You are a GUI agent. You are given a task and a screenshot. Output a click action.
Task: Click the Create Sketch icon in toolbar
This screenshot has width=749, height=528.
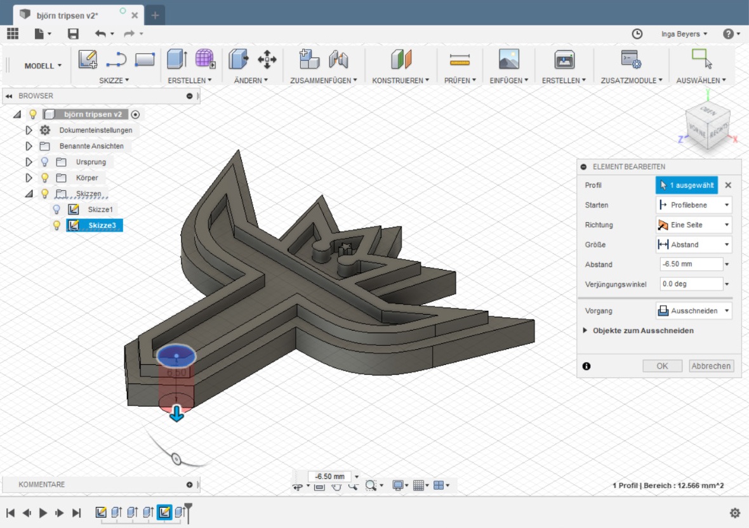coord(88,60)
